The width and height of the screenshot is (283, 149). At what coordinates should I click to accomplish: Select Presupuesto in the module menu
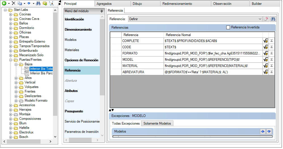click(x=74, y=111)
